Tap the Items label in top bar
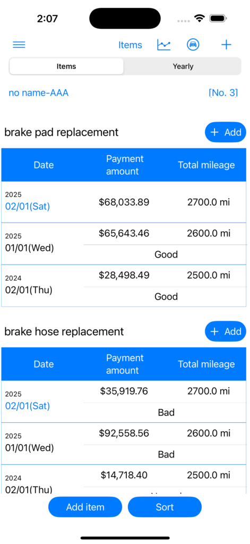 click(130, 45)
